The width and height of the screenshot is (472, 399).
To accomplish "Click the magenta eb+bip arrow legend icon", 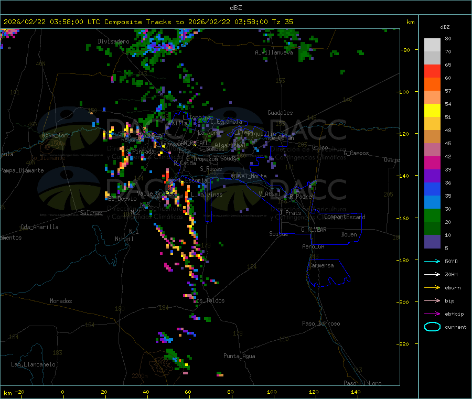I will click(x=432, y=314).
